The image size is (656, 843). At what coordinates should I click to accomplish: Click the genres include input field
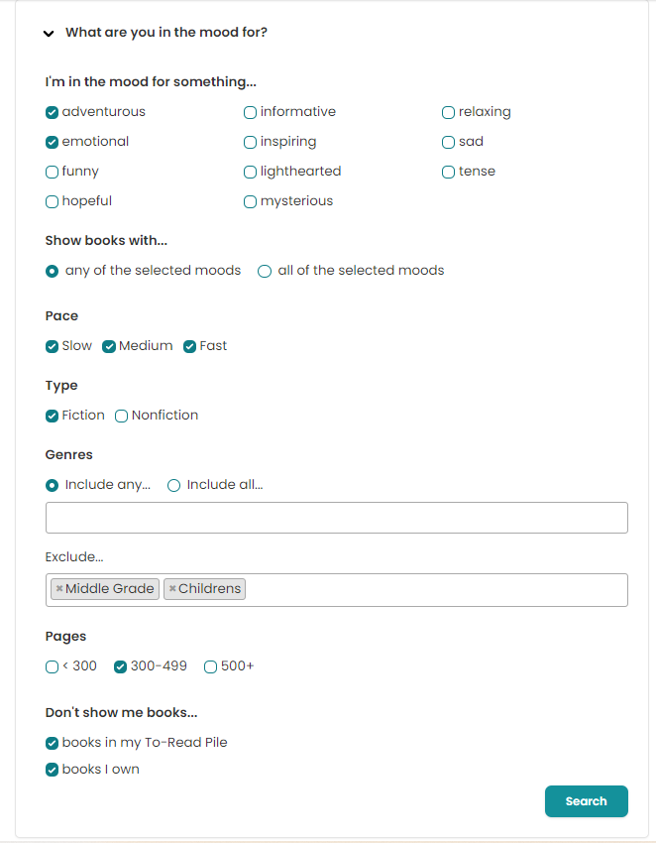pos(336,518)
